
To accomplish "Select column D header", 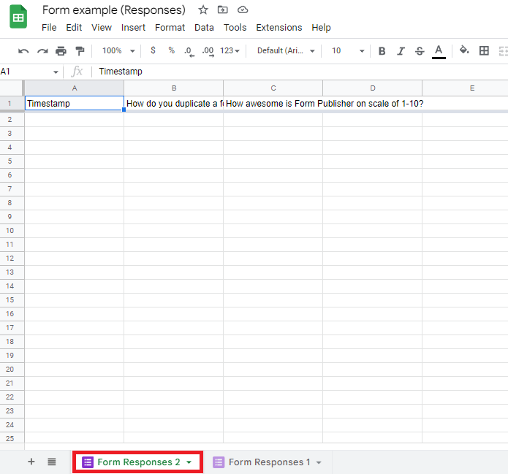I will tap(373, 88).
